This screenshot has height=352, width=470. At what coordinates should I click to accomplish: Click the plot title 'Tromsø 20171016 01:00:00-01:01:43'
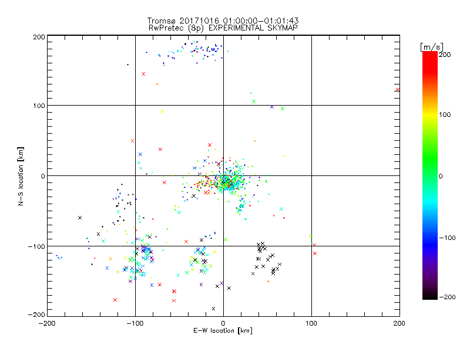(x=223, y=21)
